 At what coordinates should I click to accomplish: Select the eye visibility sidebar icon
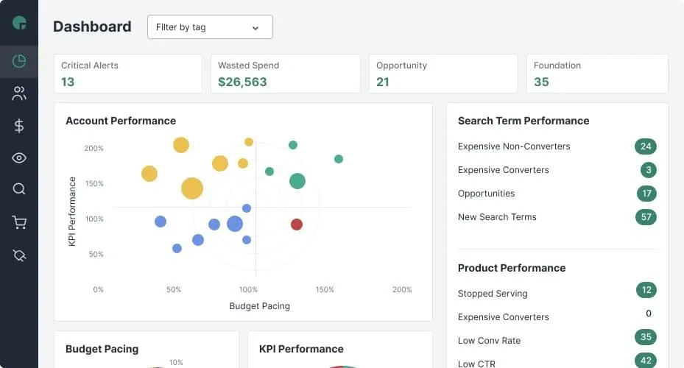(19, 158)
